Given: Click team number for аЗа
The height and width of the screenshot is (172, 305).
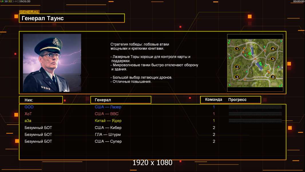Looking at the screenshot, I should (x=214, y=121).
